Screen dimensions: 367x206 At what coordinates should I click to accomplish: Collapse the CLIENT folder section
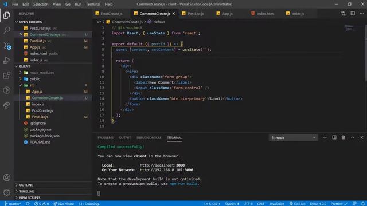pos(25,66)
